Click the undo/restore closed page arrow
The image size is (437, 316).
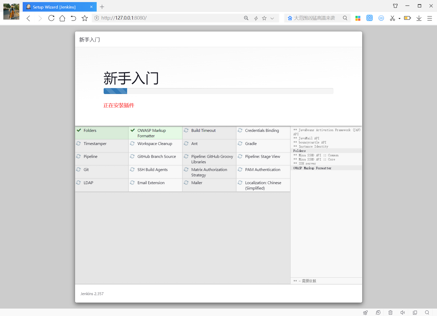coord(73,18)
